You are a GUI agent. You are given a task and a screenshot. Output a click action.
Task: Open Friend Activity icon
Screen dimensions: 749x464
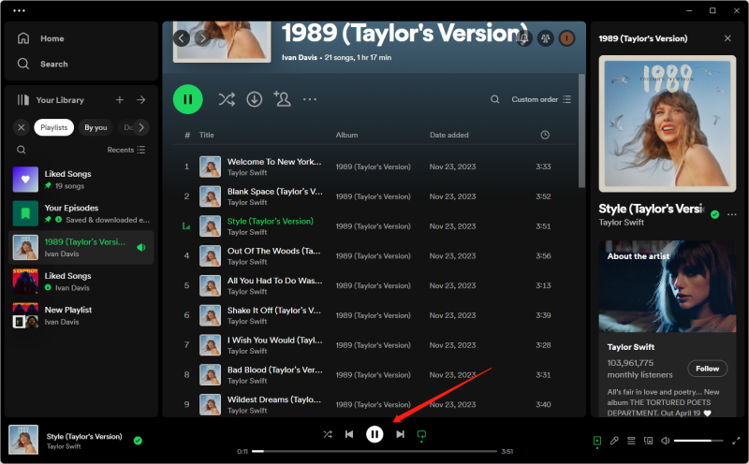pos(546,38)
